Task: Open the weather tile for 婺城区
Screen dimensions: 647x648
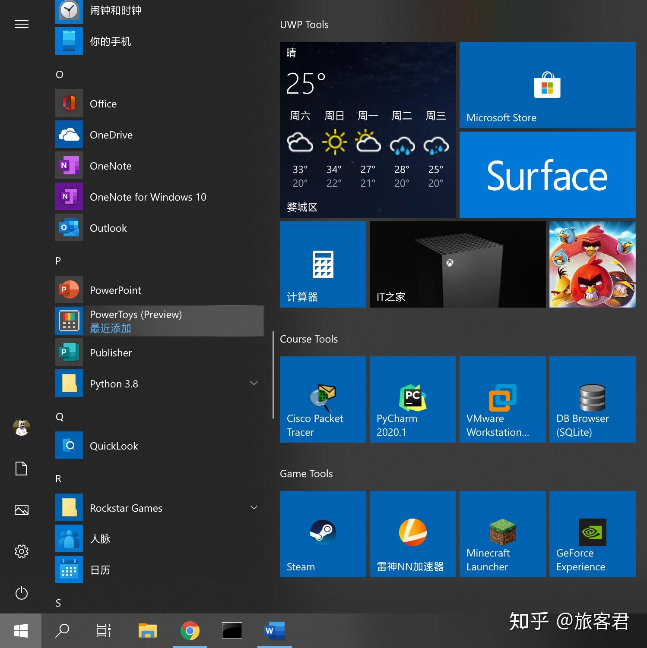Action: pyautogui.click(x=368, y=130)
